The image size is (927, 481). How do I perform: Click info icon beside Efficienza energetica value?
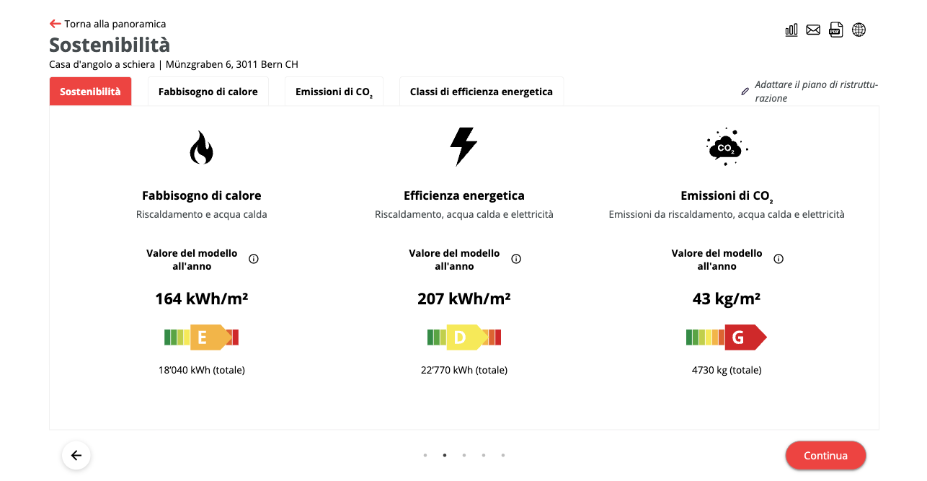click(x=516, y=259)
